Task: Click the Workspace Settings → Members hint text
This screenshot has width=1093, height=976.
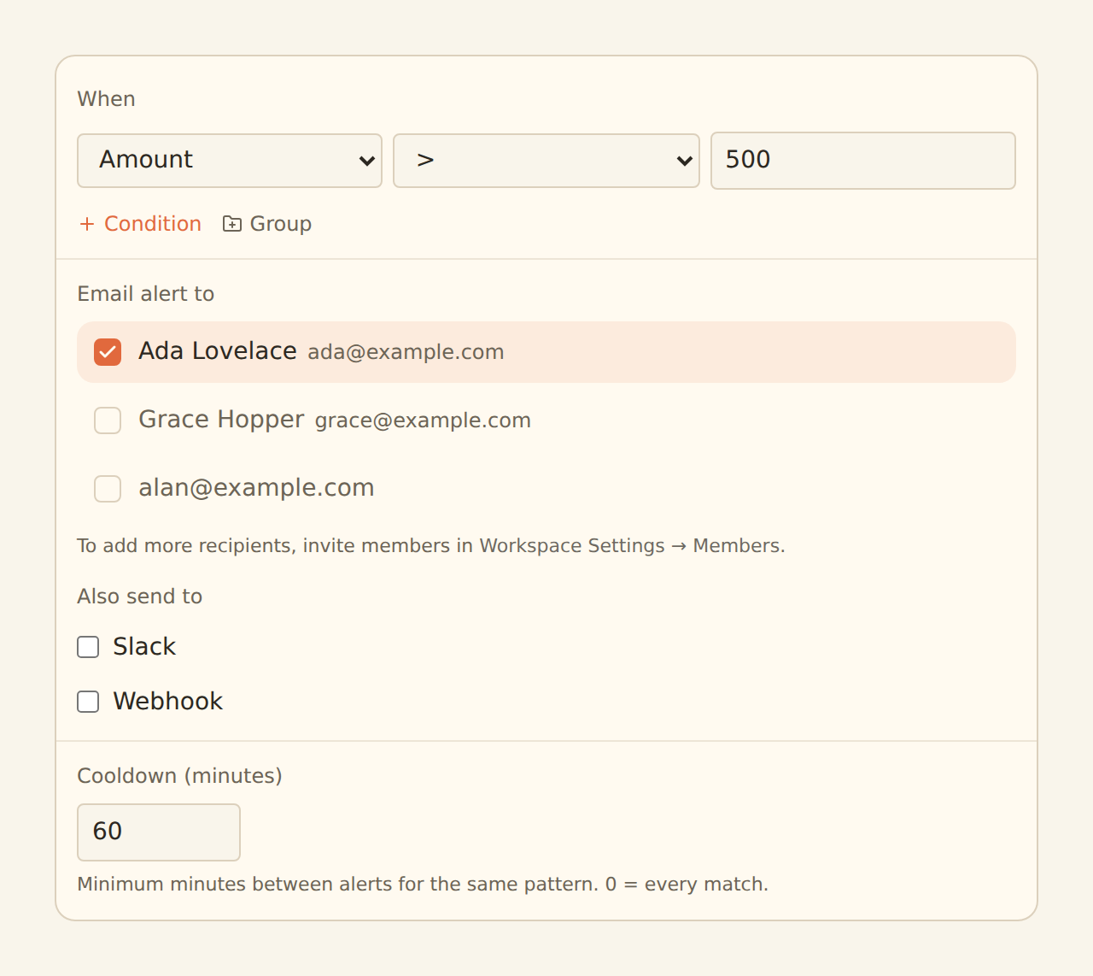Action: pyautogui.click(x=431, y=546)
